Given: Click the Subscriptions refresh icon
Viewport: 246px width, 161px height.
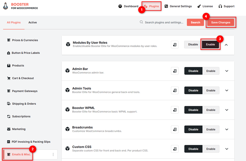Looking at the screenshot, I should (x=9, y=116).
